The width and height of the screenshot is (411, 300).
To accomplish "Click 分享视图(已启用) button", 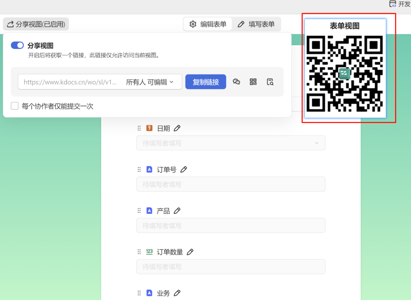I will coord(36,24).
